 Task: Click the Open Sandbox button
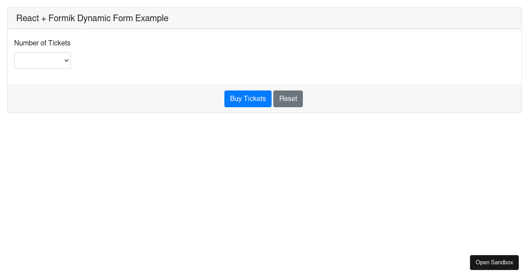point(494,263)
